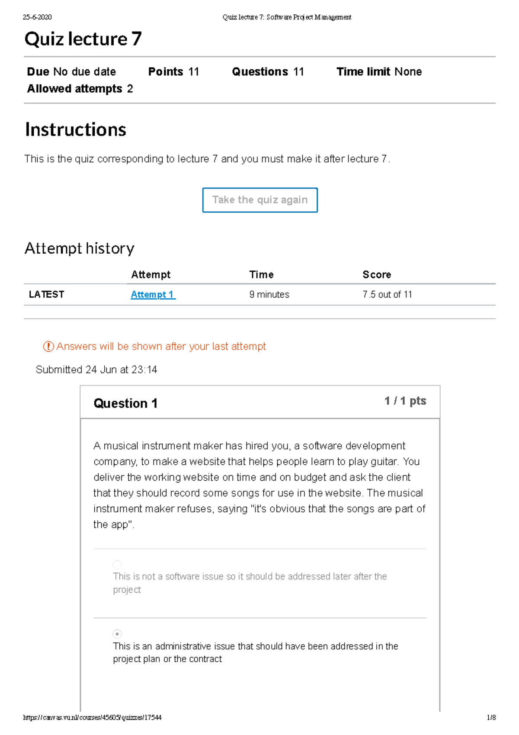The height and width of the screenshot is (735, 519).
Task: Click the Instructions heading
Action: coord(76,130)
